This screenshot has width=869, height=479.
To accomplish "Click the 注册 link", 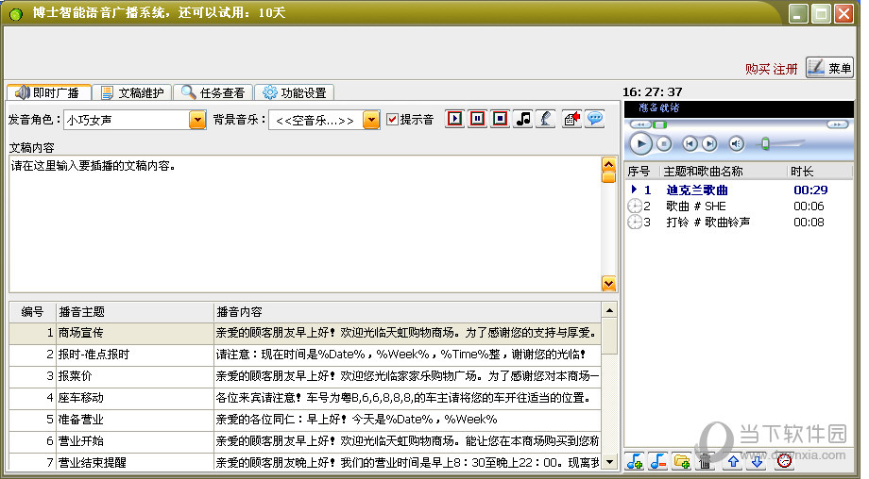I will [785, 69].
